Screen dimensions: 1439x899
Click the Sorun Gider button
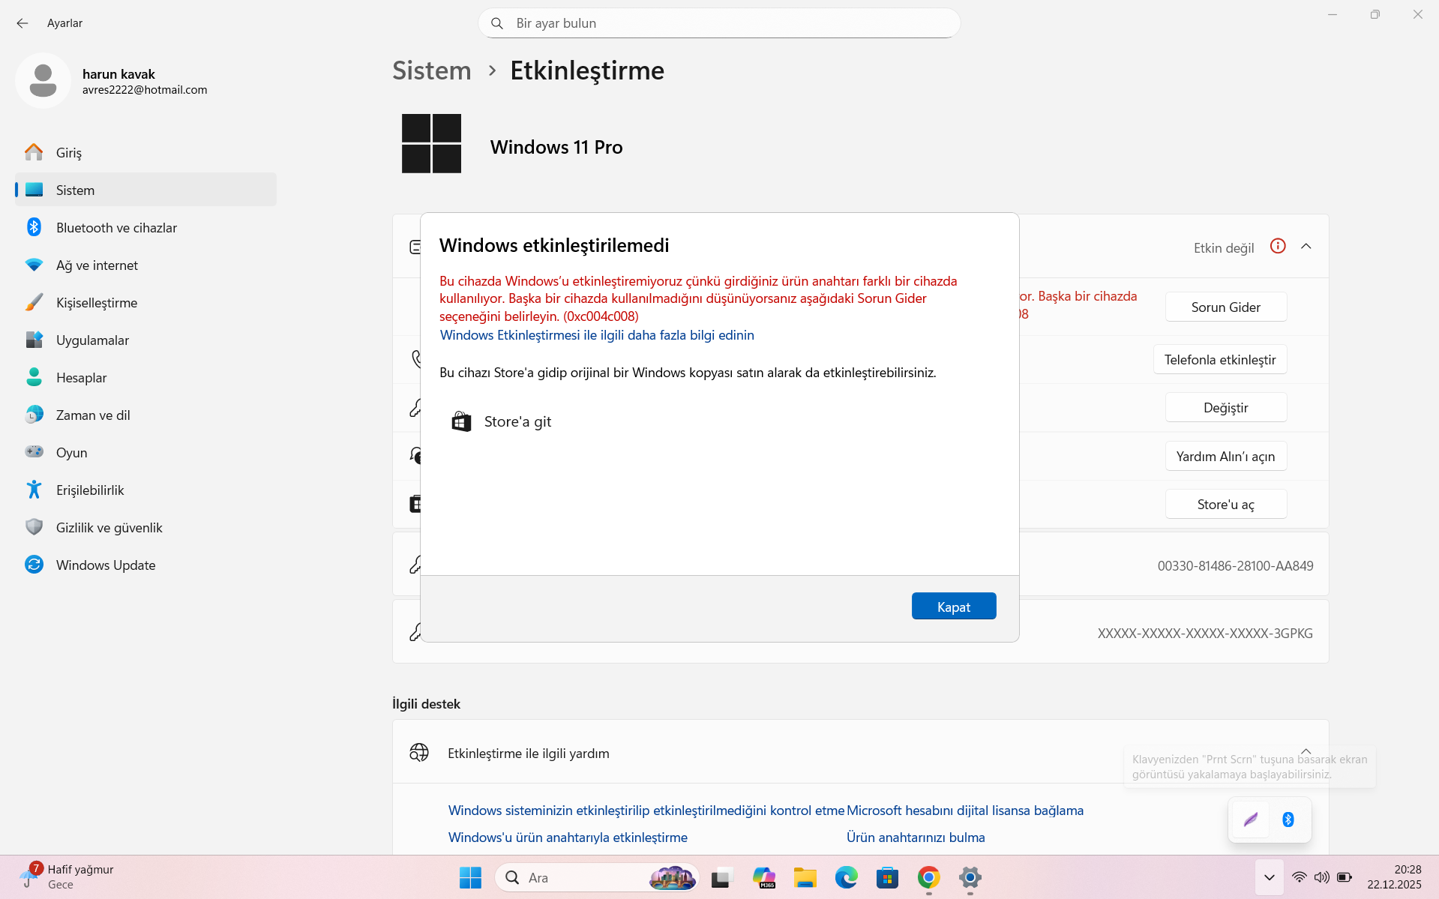(x=1226, y=307)
